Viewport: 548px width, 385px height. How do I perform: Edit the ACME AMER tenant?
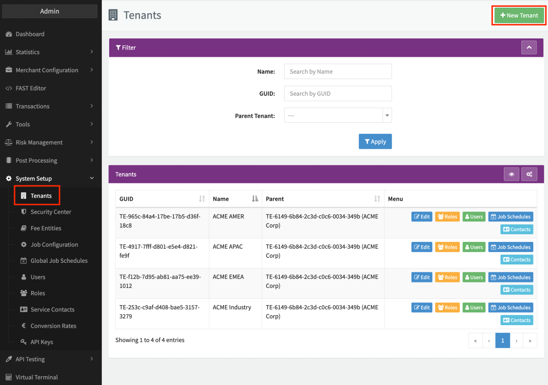(422, 217)
